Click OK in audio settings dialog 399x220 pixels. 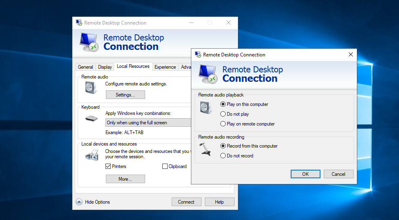[x=305, y=174]
